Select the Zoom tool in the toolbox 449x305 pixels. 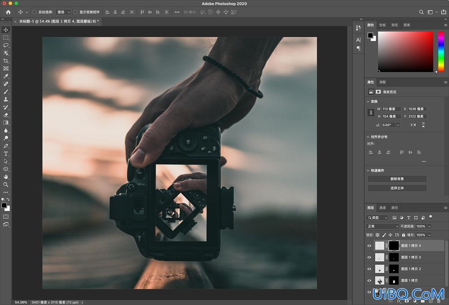[6, 184]
